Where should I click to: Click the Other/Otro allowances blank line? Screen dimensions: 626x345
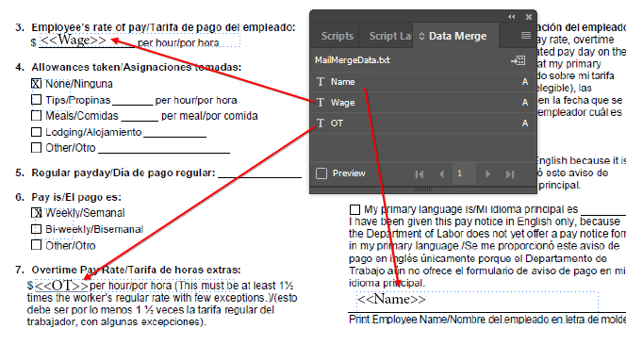pos(164,152)
